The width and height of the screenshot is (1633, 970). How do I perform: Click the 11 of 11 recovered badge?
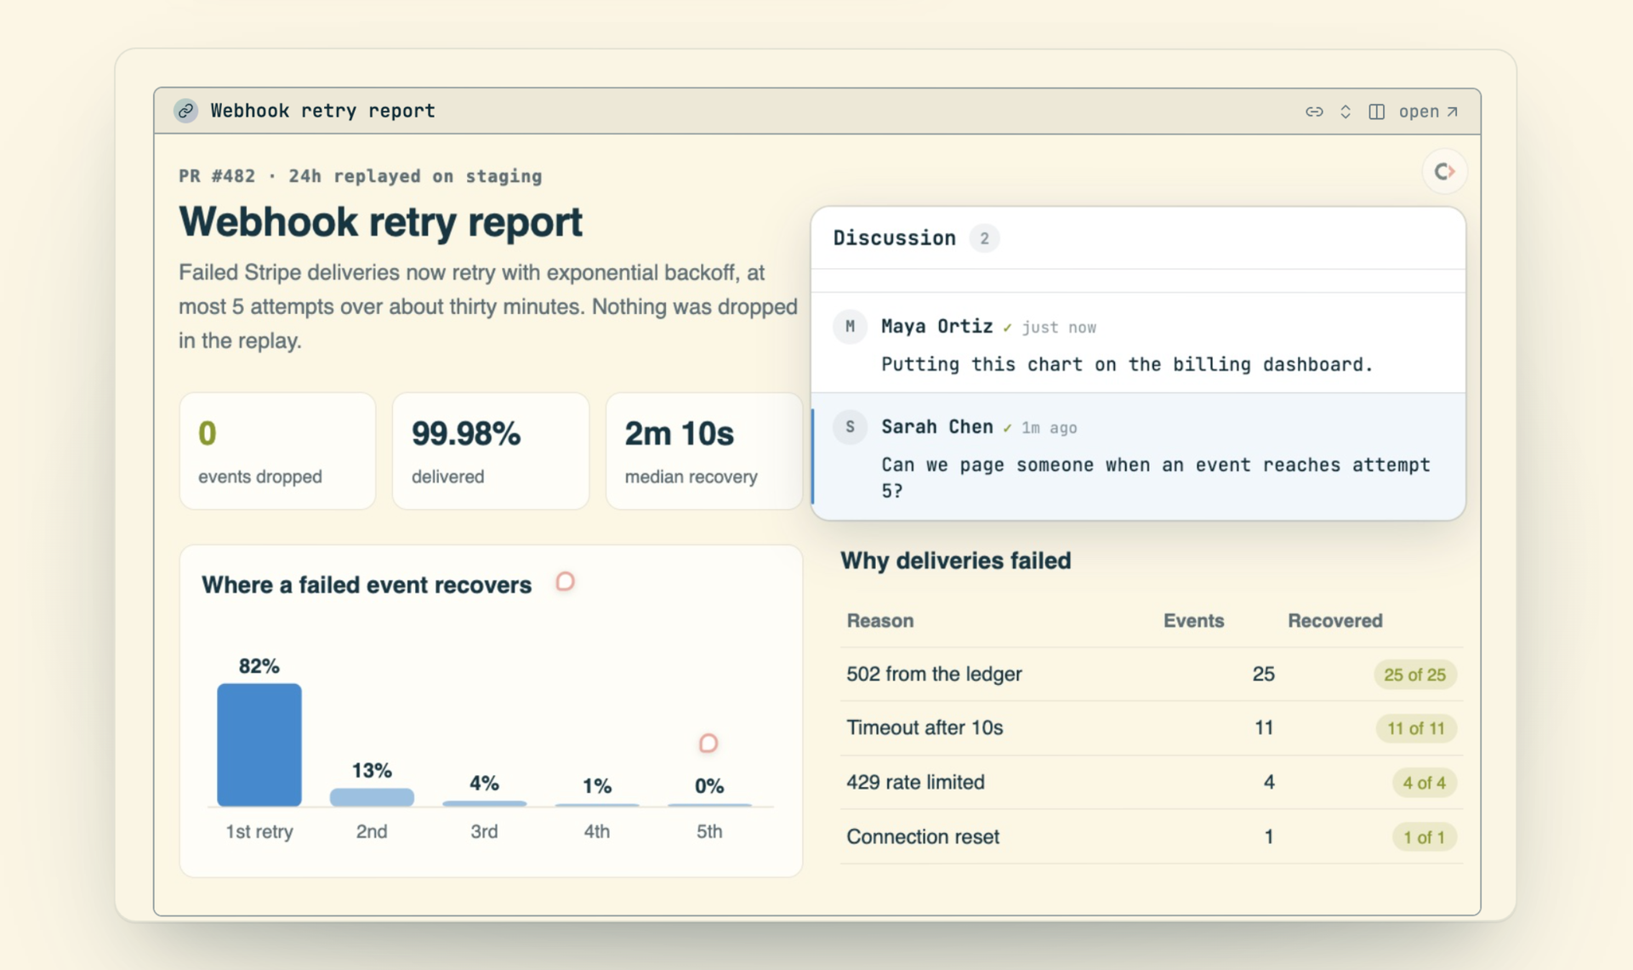(1416, 728)
